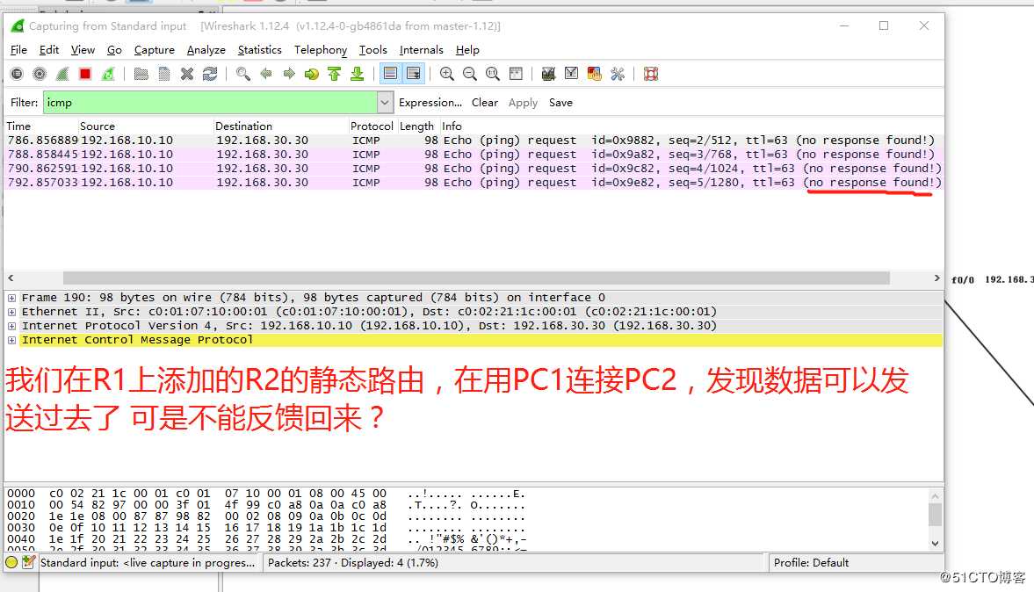Edit capture filters toolbar icon
1034x592 pixels.
548,74
